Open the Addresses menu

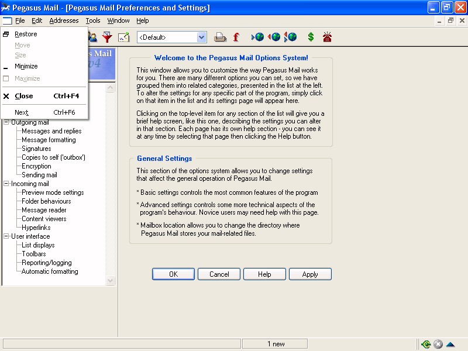(64, 20)
